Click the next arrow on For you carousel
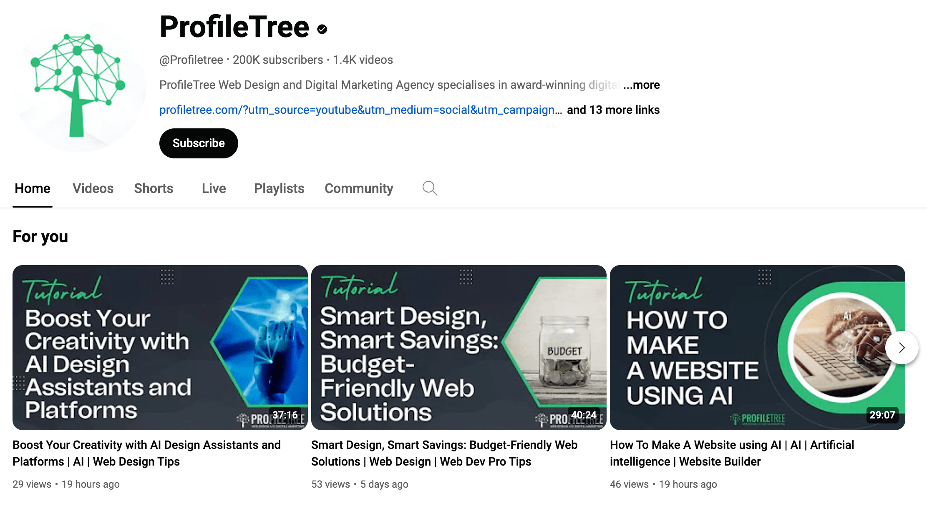 coord(902,348)
